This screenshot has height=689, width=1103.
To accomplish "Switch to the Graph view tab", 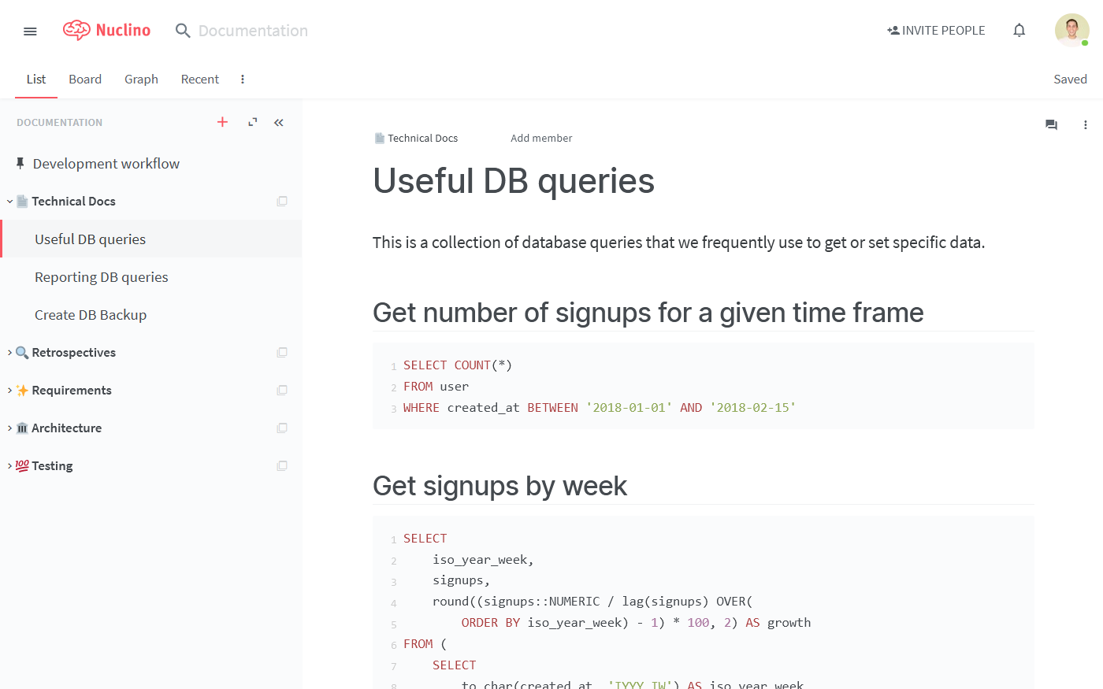I will (141, 79).
